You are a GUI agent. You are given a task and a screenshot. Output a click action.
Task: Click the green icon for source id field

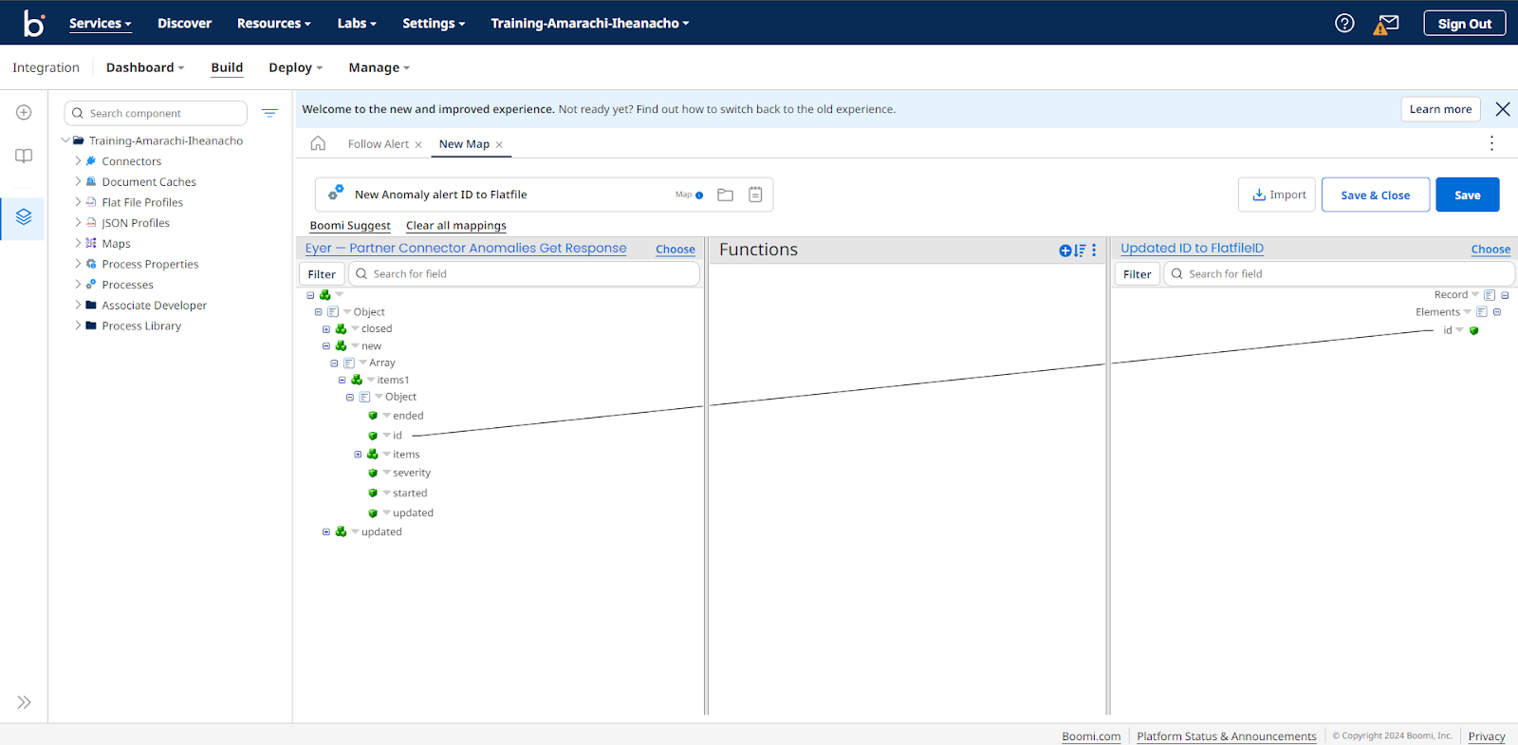[373, 436]
